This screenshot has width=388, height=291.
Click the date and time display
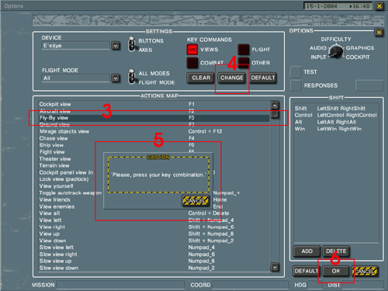pos(338,6)
